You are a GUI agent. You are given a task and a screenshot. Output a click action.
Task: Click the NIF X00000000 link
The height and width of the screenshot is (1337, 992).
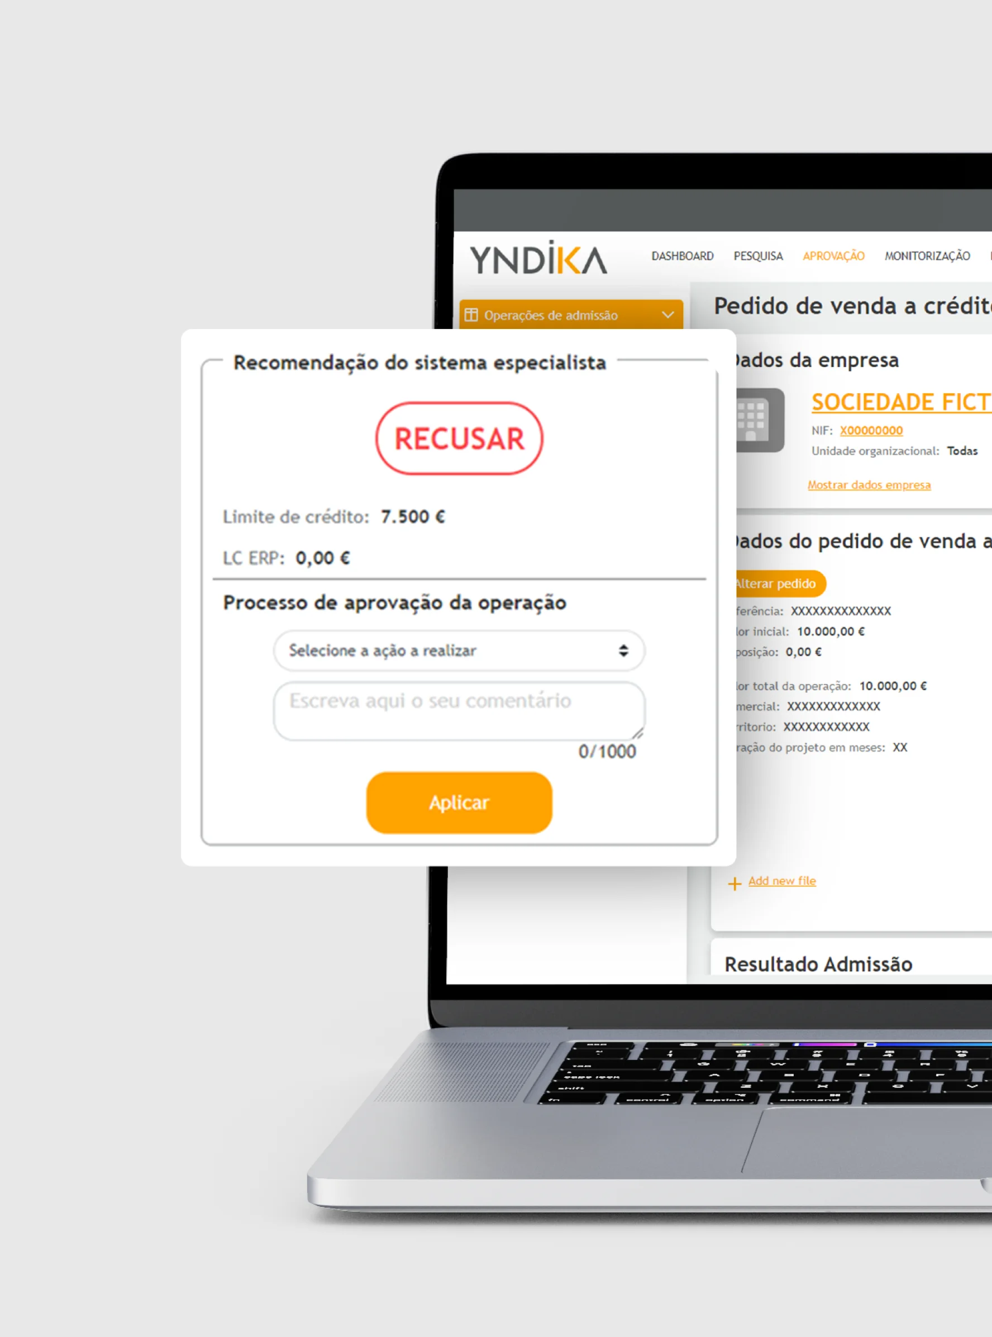coord(871,431)
